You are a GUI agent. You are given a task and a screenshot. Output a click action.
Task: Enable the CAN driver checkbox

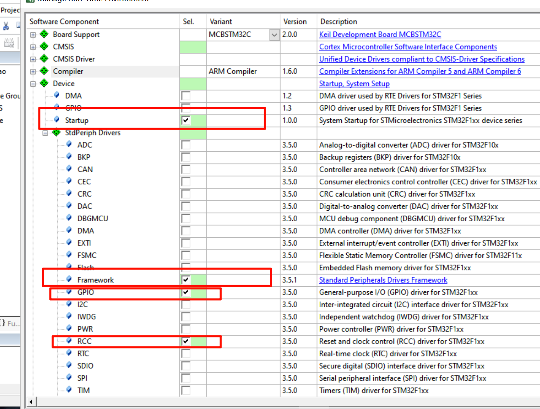pyautogui.click(x=186, y=169)
